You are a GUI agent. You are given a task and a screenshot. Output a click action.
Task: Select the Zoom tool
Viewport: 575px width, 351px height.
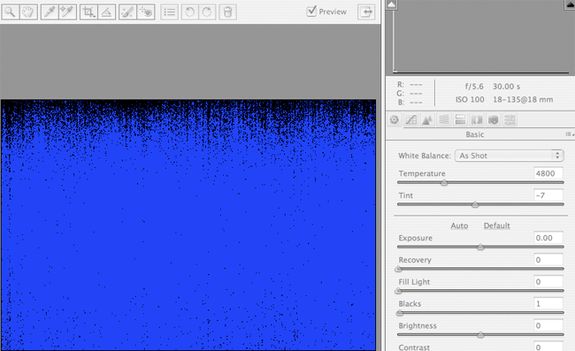[11, 11]
